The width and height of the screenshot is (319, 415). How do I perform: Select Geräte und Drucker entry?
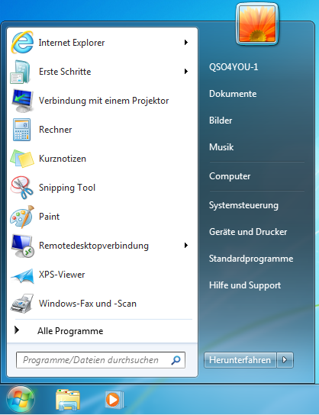point(248,232)
